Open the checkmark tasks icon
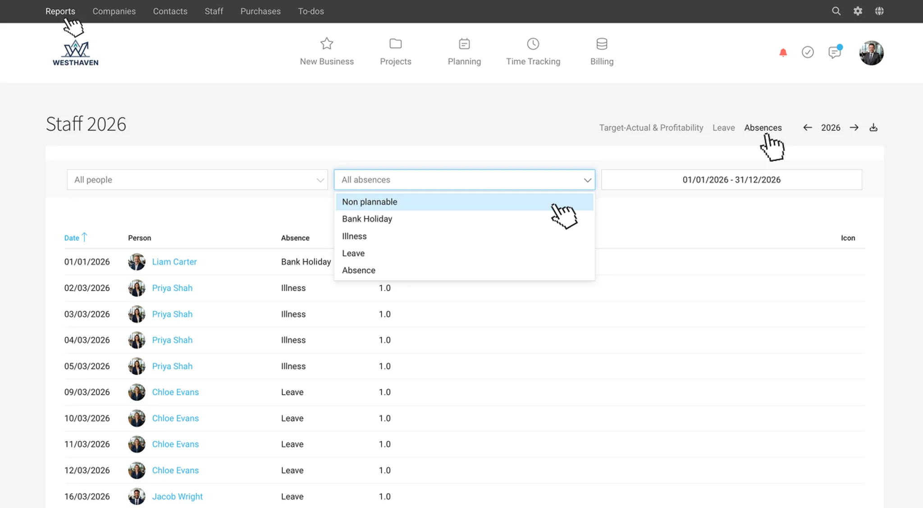 [x=808, y=52]
